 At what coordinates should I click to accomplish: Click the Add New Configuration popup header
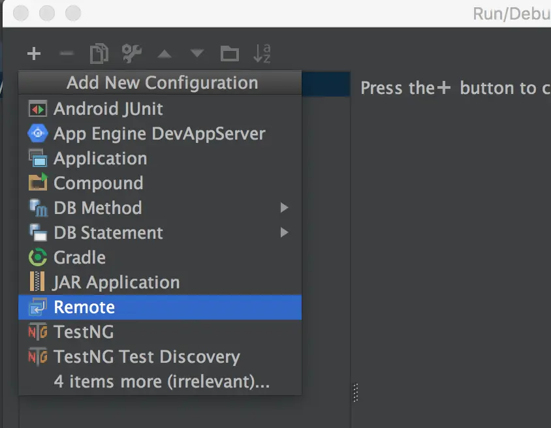coord(160,83)
